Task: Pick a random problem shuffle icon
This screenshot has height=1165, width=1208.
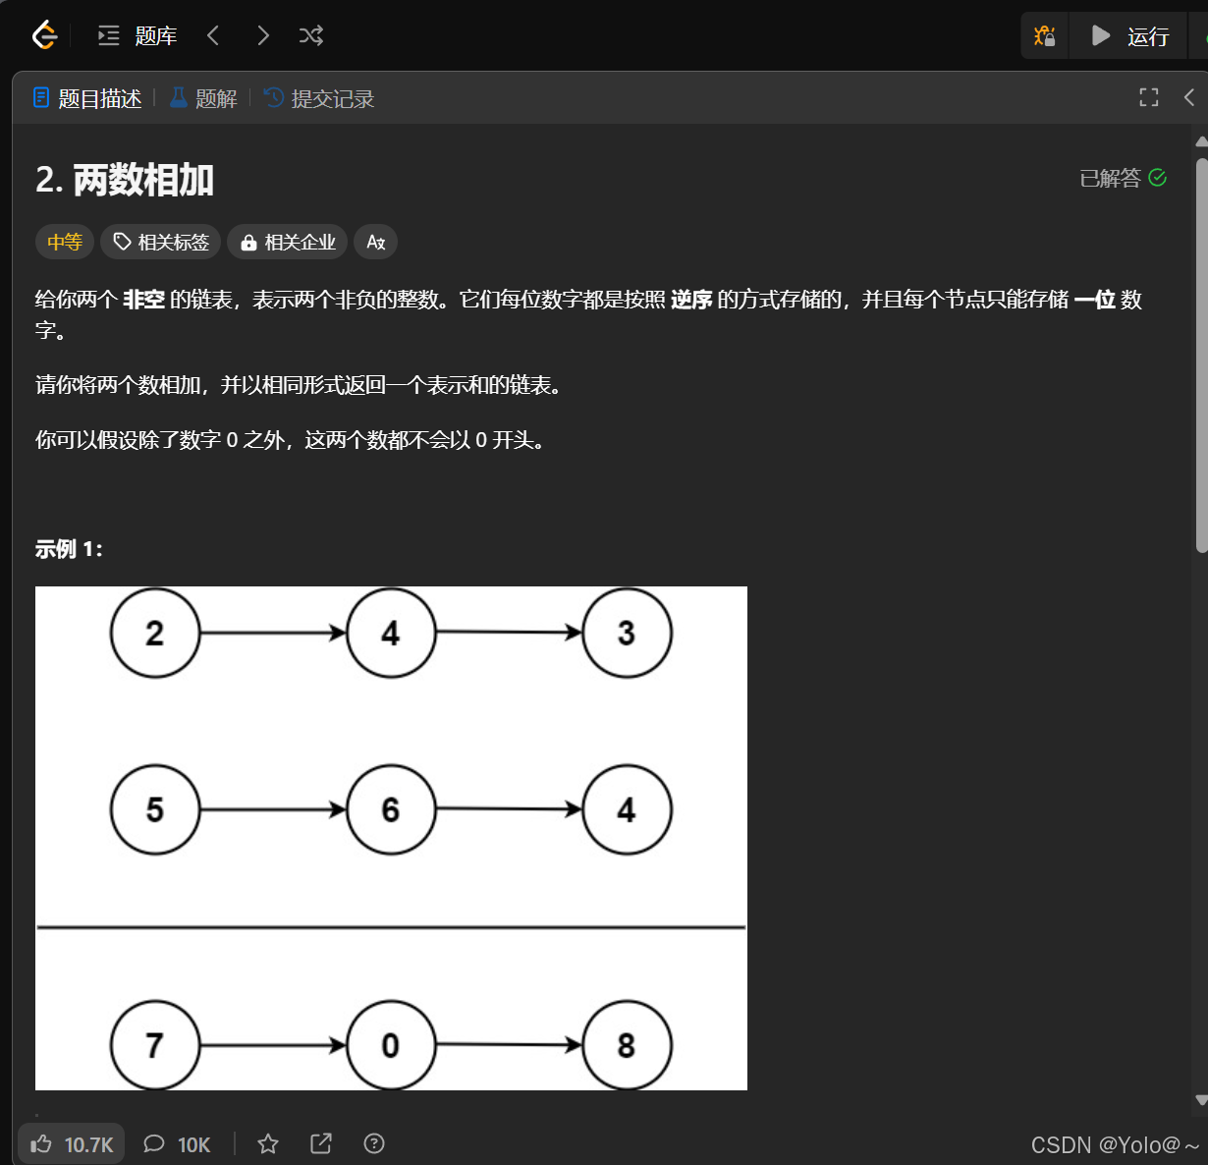Action: point(311,36)
